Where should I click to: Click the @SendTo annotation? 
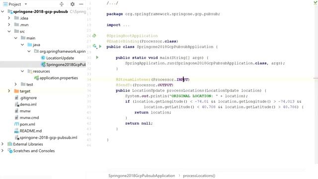(124, 85)
